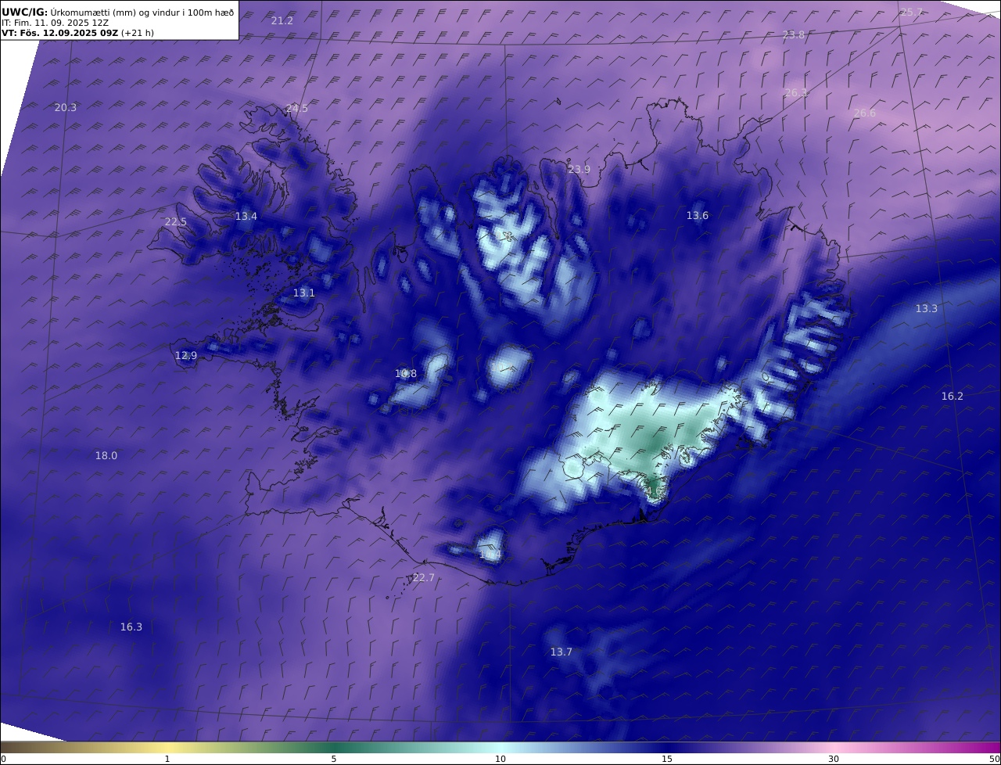Click the 21.2 value on the map
This screenshot has width=1001, height=765.
pos(282,20)
